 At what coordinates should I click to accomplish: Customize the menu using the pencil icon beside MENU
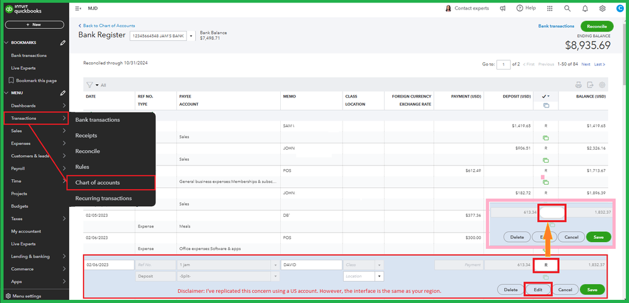(62, 93)
